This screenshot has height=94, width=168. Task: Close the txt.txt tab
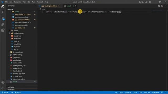click(x=76, y=6)
